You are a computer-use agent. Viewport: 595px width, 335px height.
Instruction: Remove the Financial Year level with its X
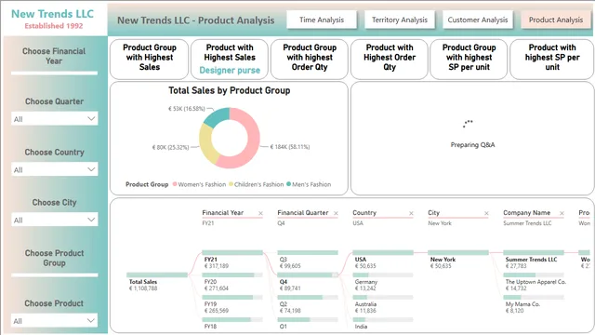tap(260, 213)
